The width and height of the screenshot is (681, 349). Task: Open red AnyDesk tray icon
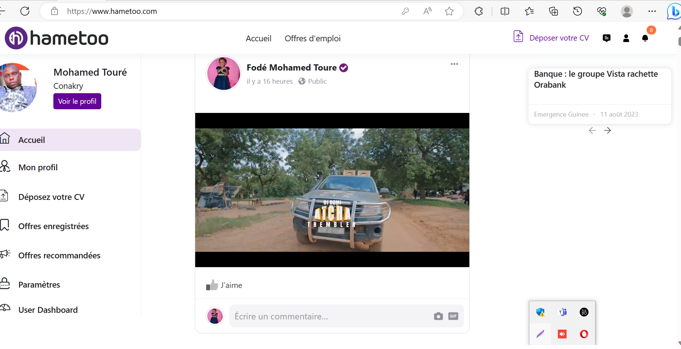tap(562, 334)
